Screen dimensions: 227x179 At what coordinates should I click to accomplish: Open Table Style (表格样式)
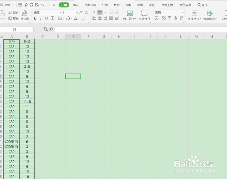coord(210,15)
